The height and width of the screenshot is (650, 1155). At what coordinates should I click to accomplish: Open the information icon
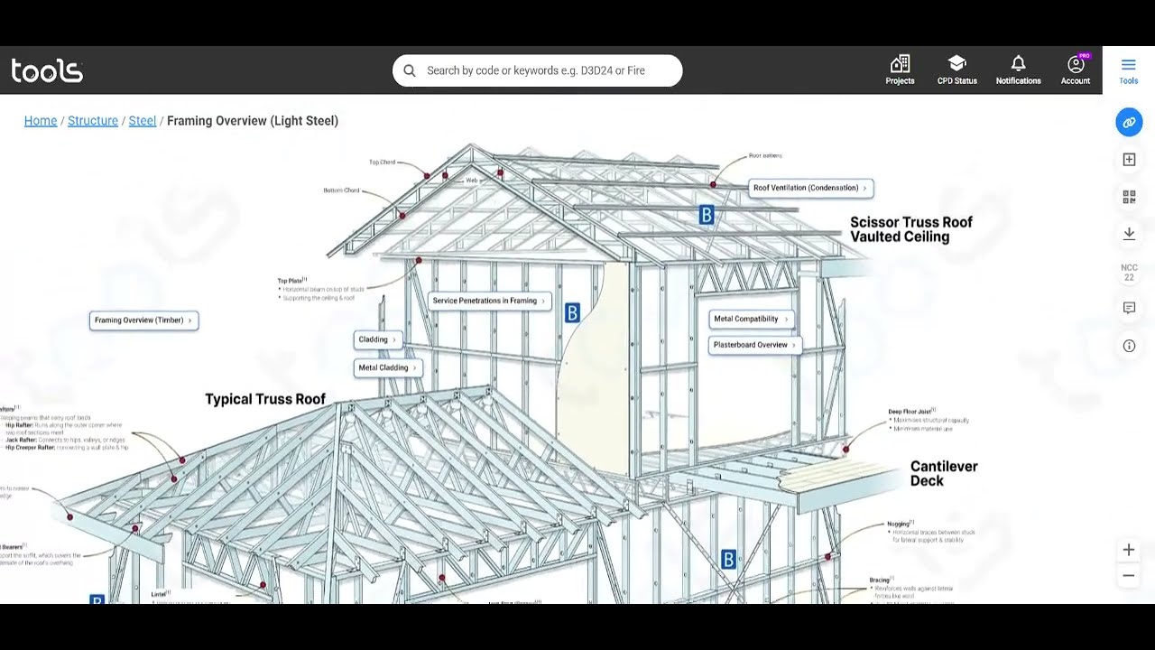click(1129, 346)
